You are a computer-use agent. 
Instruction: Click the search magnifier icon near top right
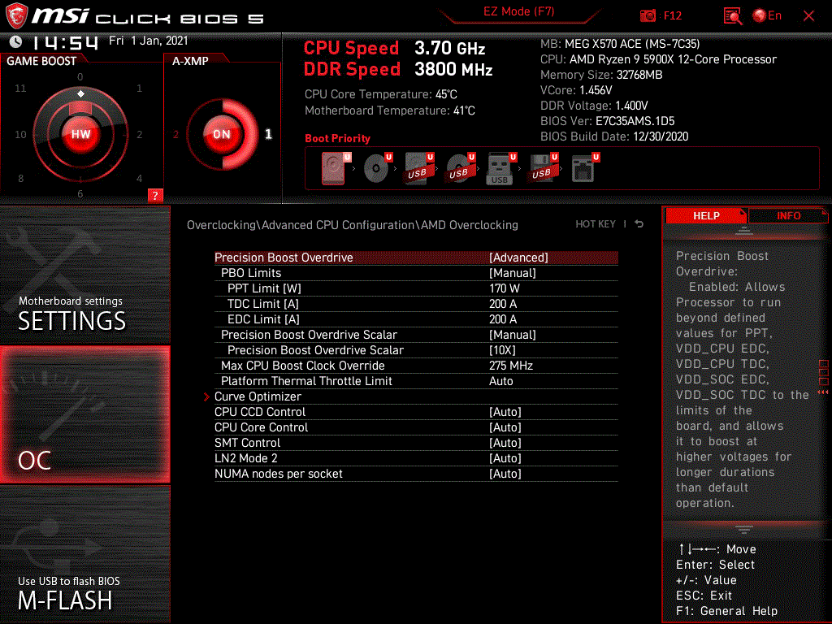[x=730, y=15]
